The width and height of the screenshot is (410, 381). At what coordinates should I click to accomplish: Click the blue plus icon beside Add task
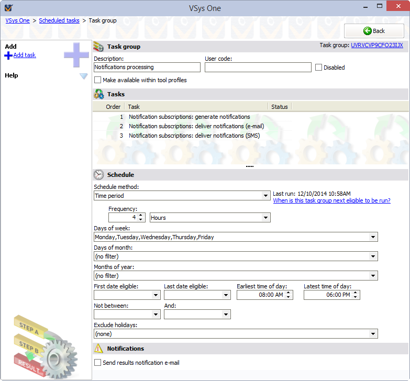[x=8, y=55]
